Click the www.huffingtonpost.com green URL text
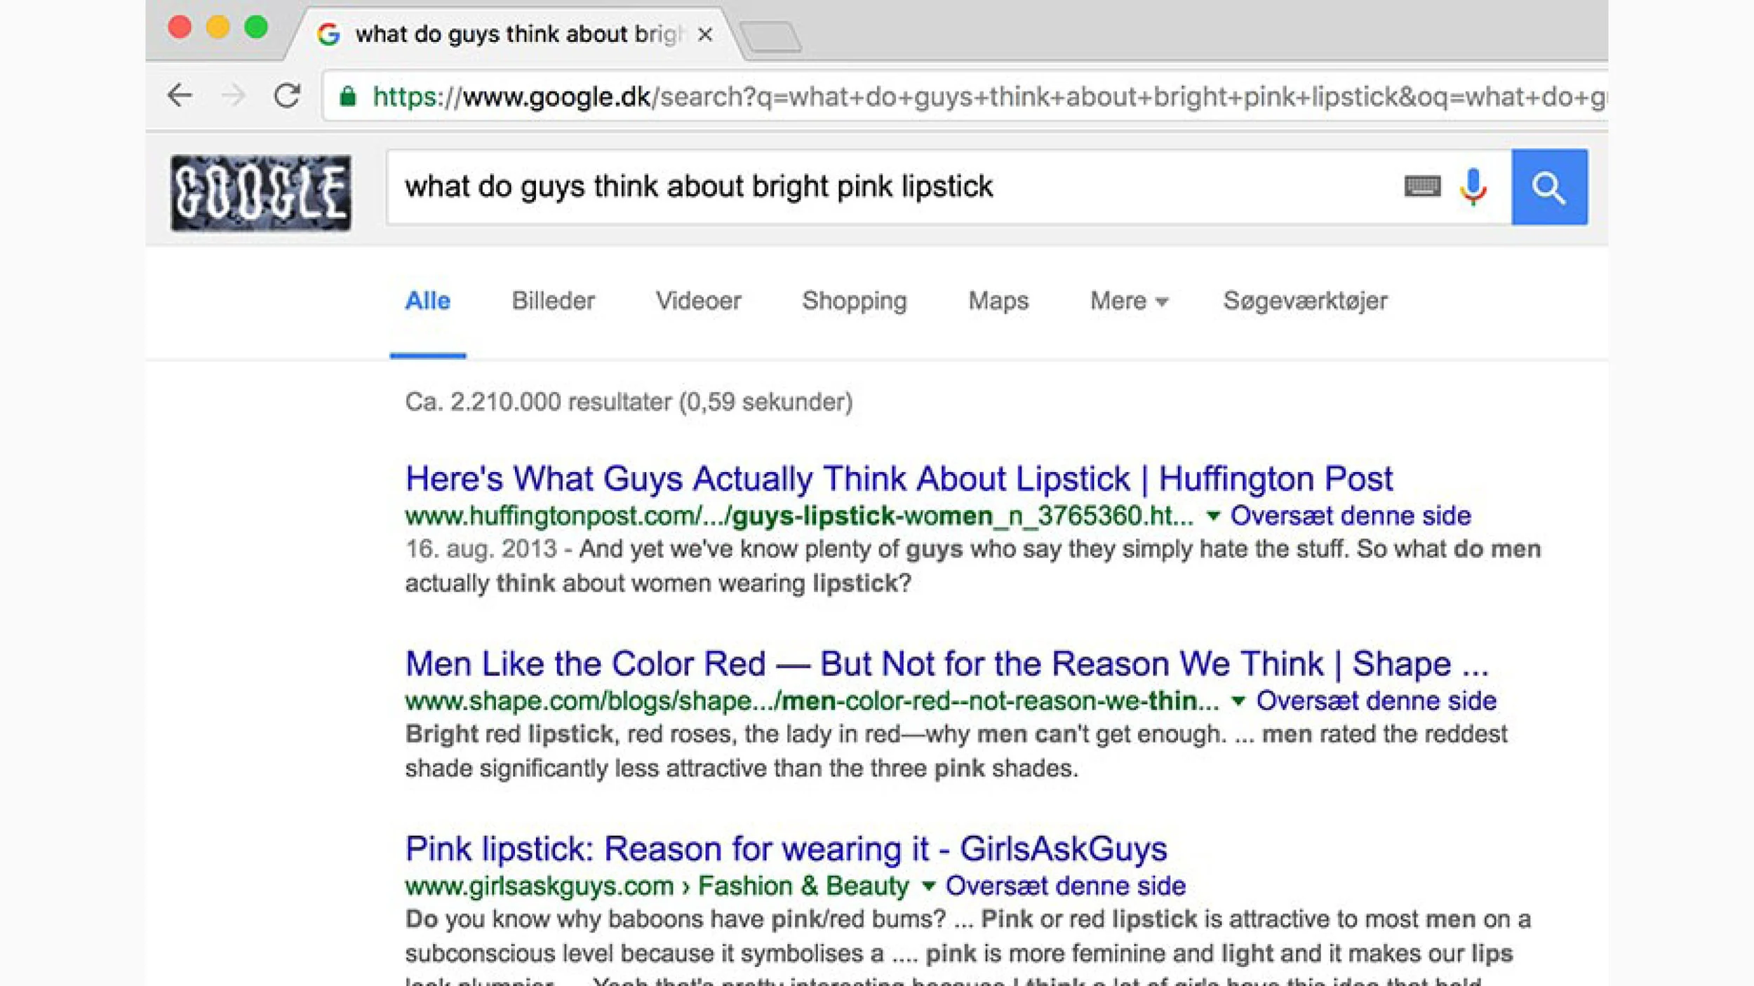Viewport: 1754px width, 986px height. click(x=799, y=516)
